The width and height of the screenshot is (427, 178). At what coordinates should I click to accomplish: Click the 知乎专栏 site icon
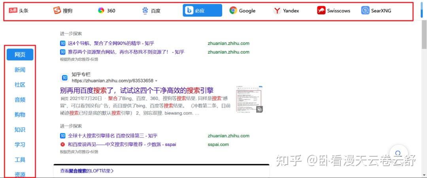pyautogui.click(x=64, y=78)
